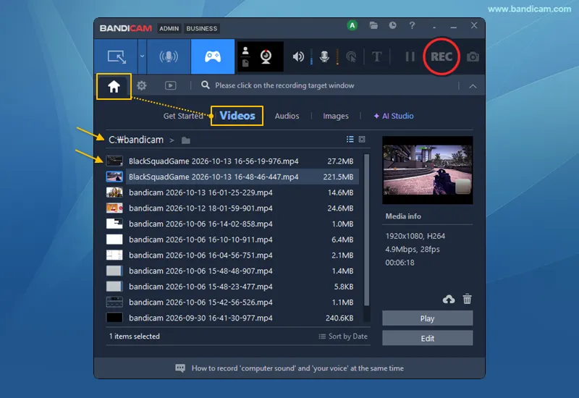Open settings gear icon
This screenshot has height=398, width=579.
click(x=141, y=85)
